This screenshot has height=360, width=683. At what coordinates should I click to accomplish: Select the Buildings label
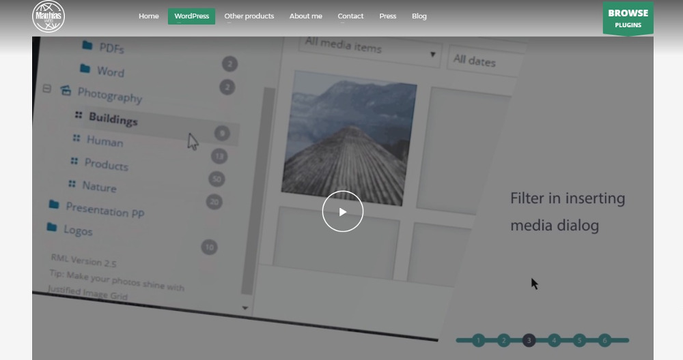point(113,118)
